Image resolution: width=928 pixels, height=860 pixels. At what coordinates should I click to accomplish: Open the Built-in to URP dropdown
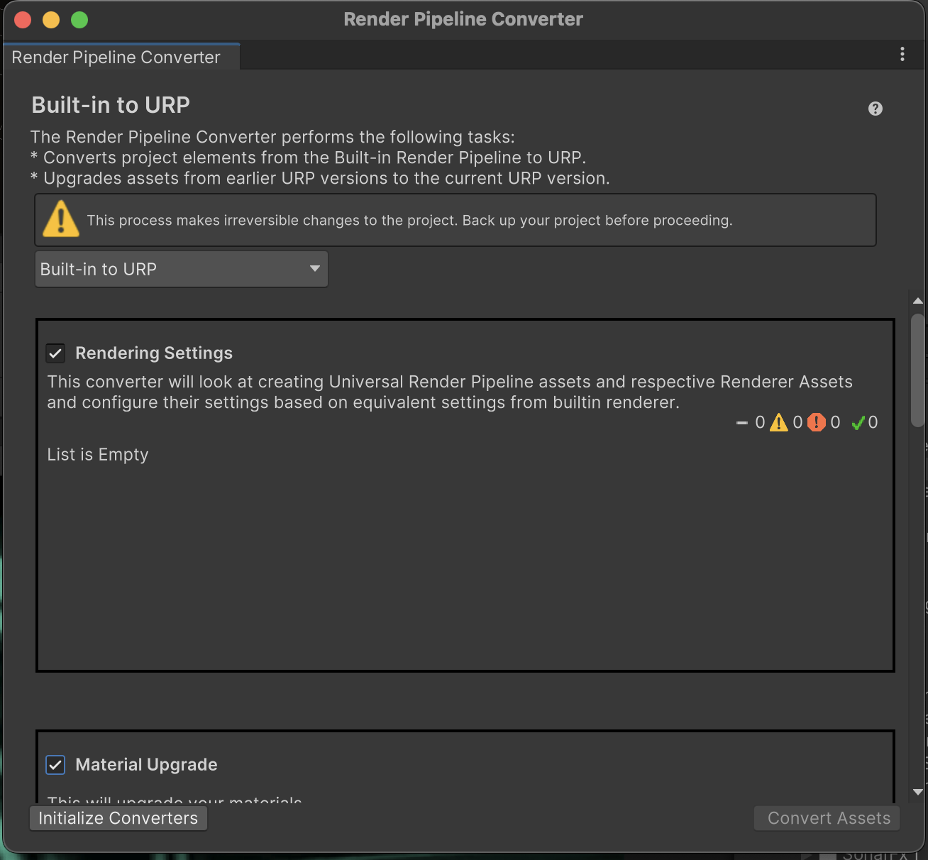click(x=182, y=269)
